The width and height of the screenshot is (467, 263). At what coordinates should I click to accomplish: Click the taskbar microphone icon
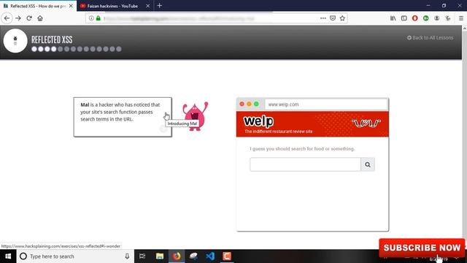click(127, 256)
